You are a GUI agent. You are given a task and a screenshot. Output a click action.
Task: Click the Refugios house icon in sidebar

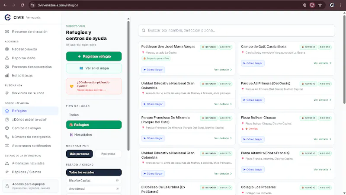[7, 111]
